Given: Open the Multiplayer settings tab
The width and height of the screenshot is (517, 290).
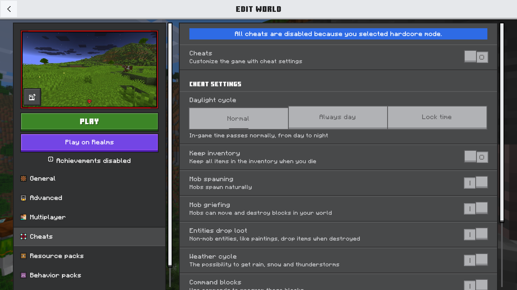Looking at the screenshot, I should [89, 217].
